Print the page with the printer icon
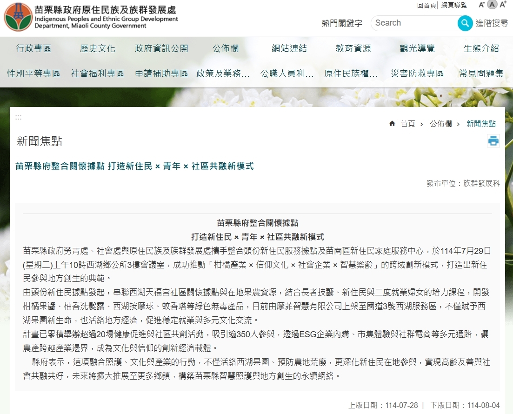 point(493,141)
